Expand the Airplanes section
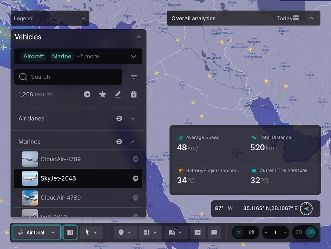Image resolution: width=331 pixels, height=249 pixels. [x=133, y=118]
